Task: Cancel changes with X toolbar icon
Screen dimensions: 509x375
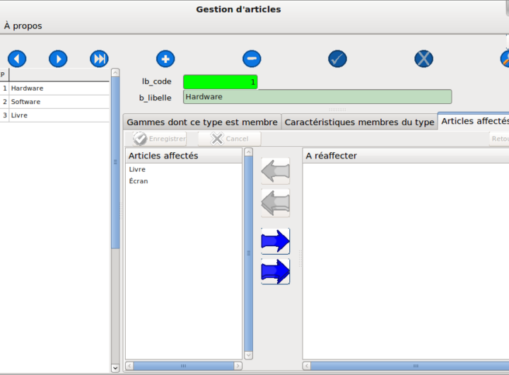Action: pos(423,59)
